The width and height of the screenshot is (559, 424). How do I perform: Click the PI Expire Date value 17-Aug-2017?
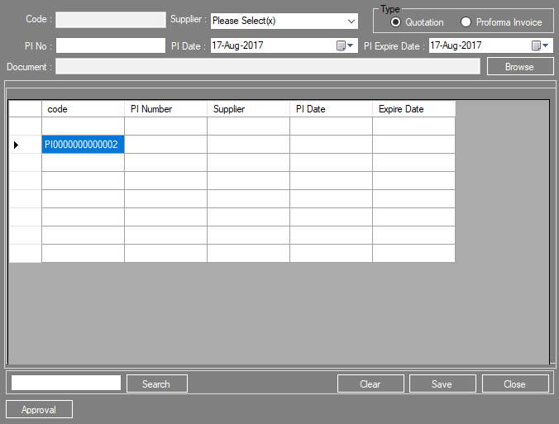click(456, 45)
